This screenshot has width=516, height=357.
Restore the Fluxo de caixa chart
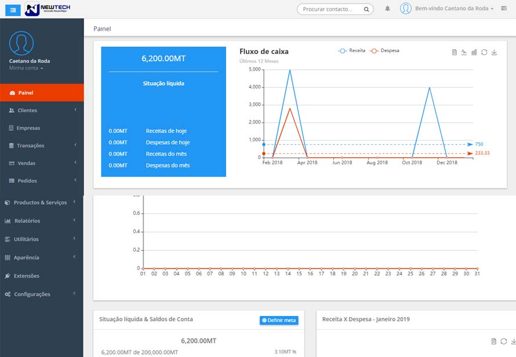[x=484, y=52]
